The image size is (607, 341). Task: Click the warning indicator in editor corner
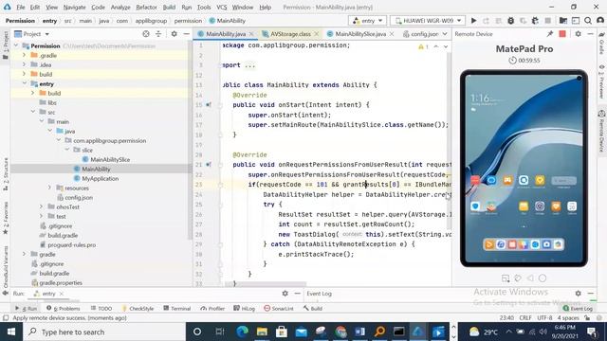point(423,46)
